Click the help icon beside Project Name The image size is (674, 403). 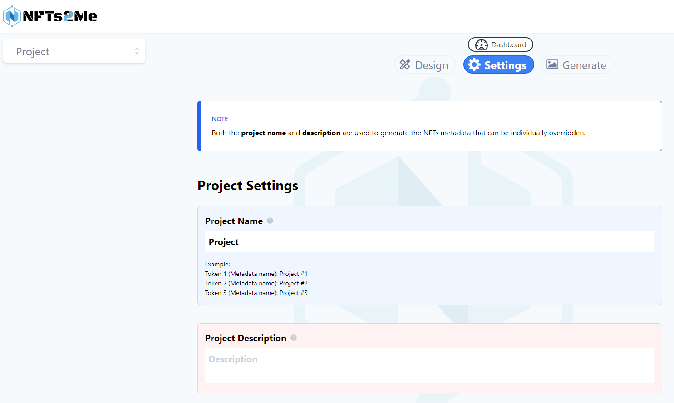tap(270, 221)
